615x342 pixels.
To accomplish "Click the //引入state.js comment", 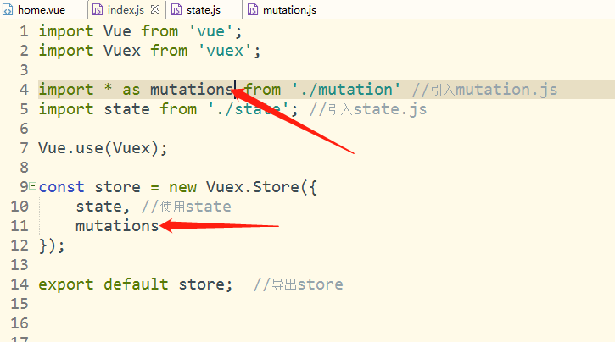I will [x=368, y=109].
